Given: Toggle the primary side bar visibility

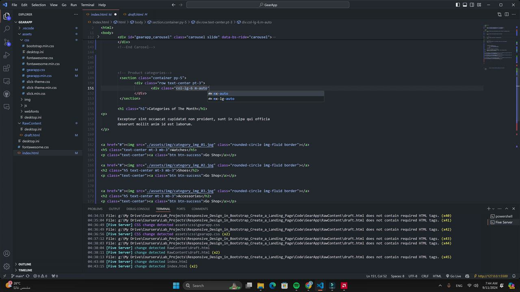Looking at the screenshot, I should pyautogui.click(x=457, y=5).
